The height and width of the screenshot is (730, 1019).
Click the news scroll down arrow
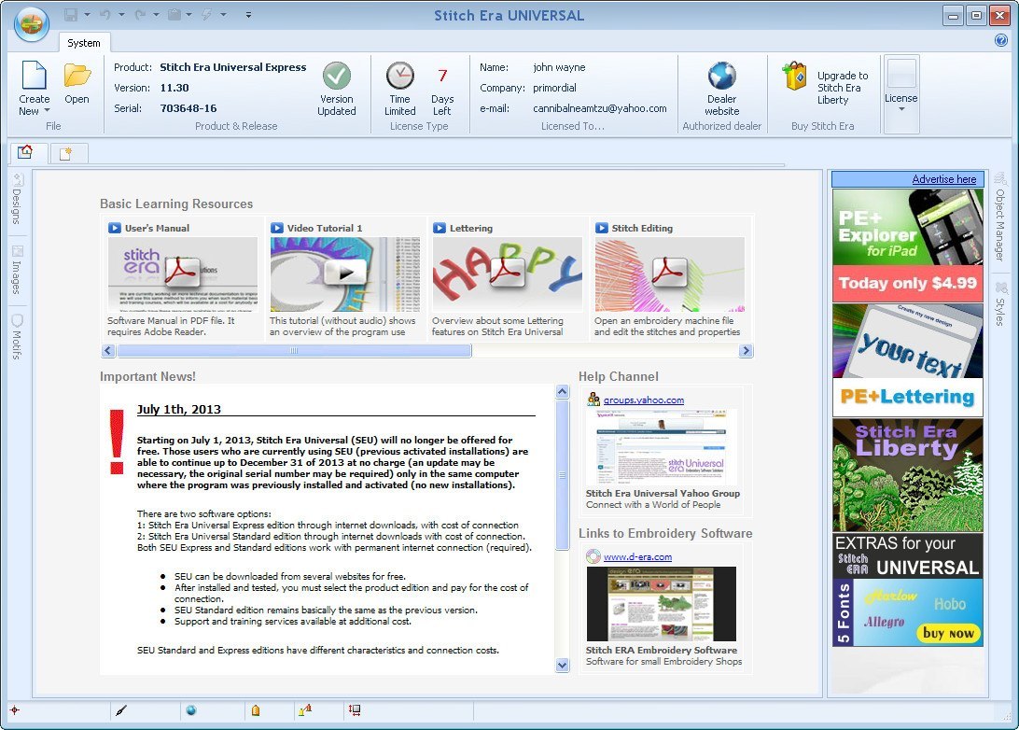click(562, 665)
